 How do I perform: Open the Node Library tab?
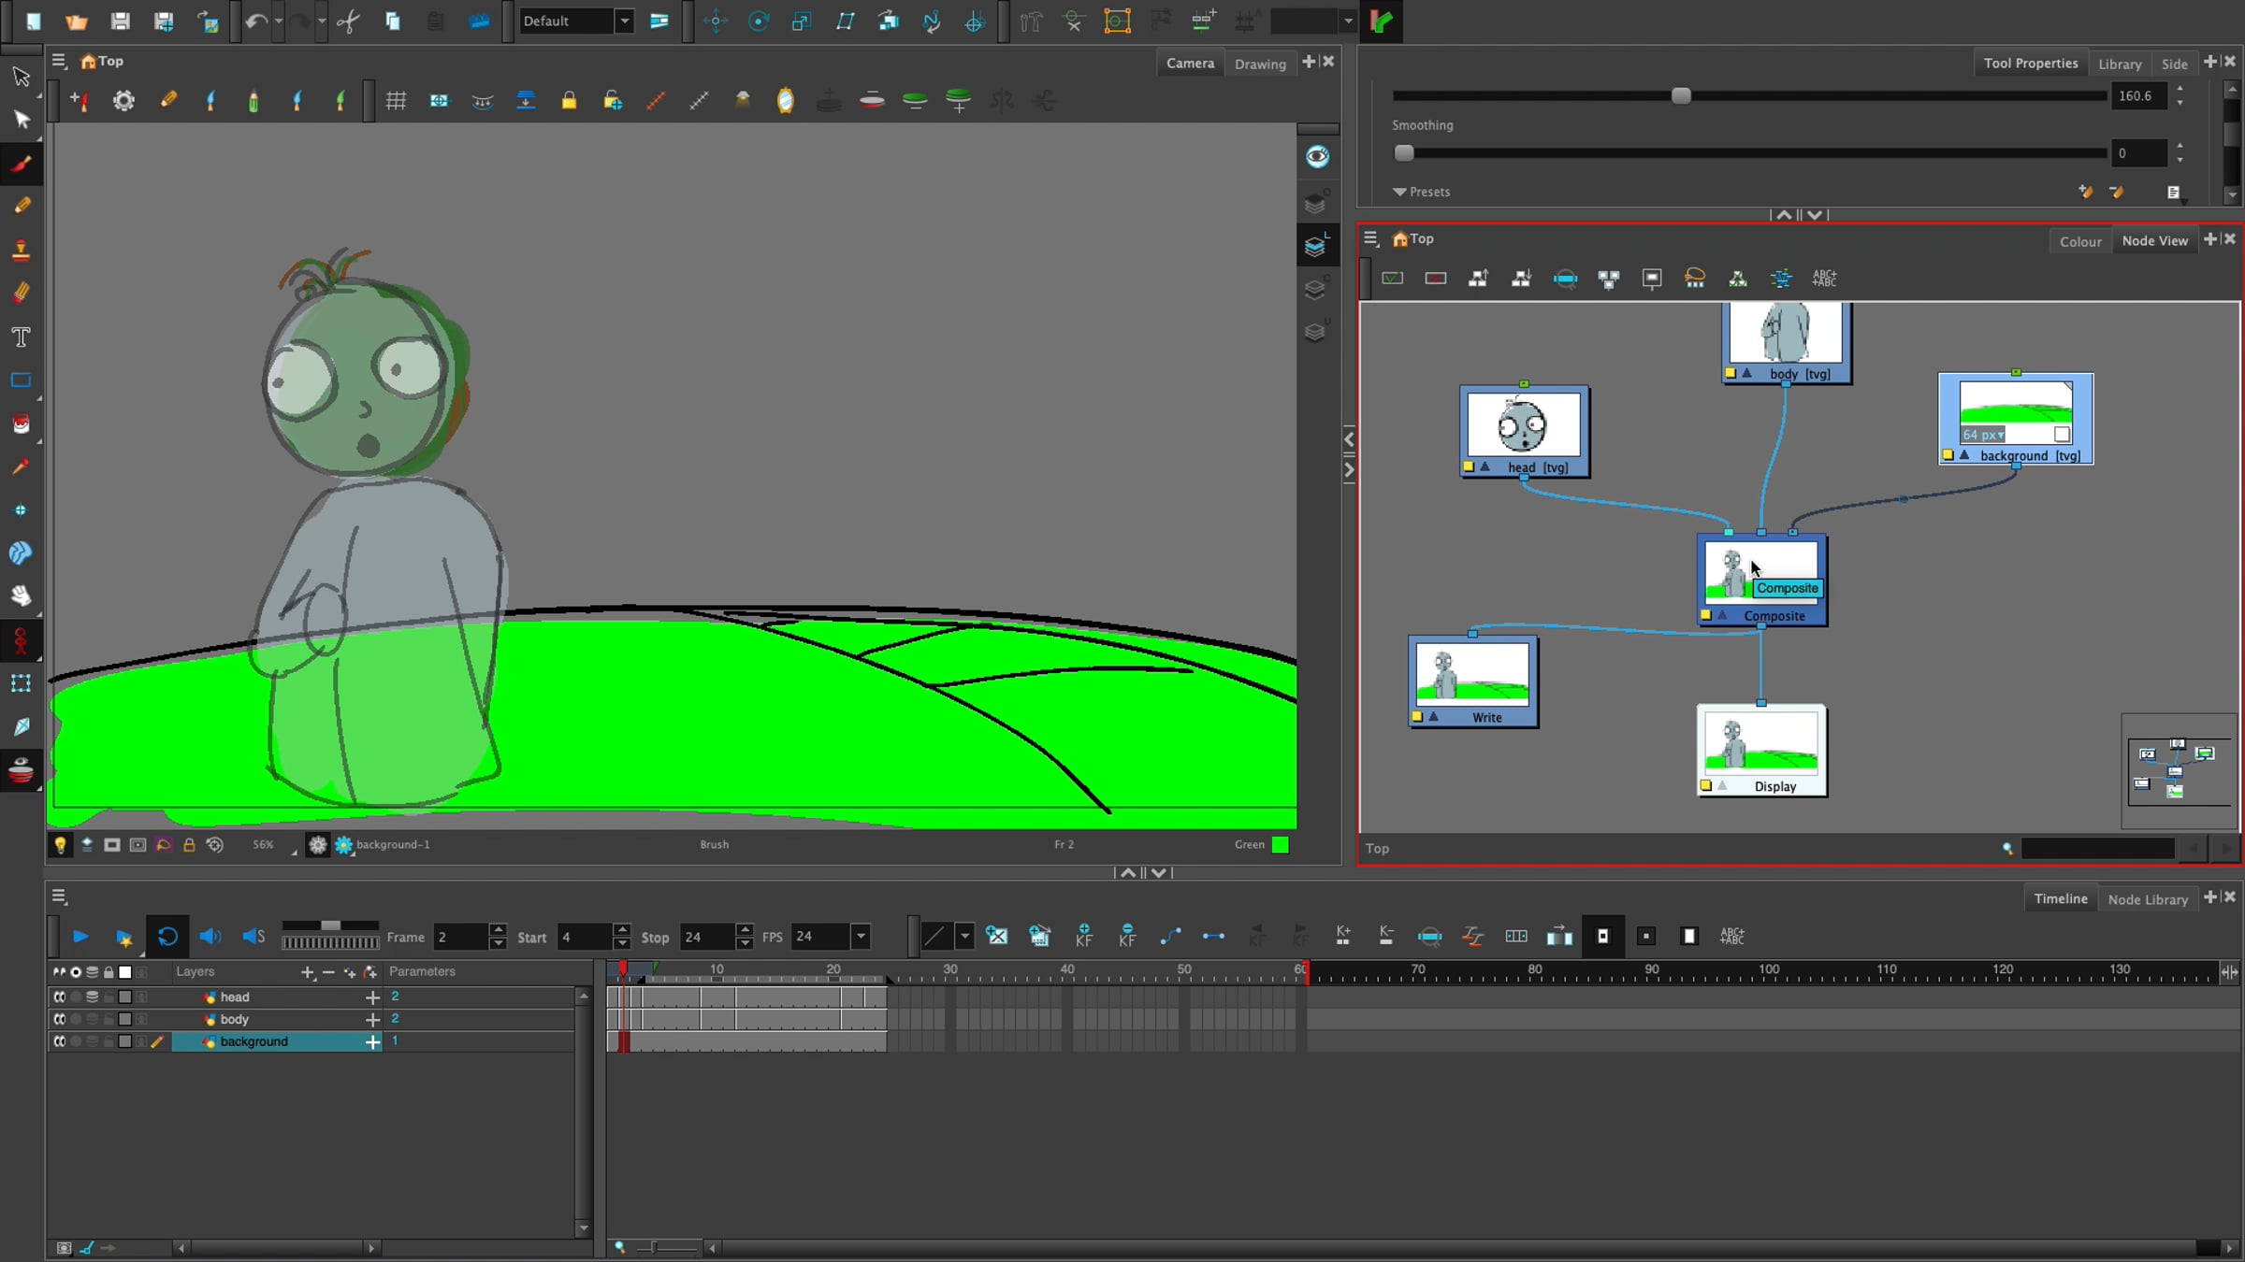click(x=2147, y=899)
